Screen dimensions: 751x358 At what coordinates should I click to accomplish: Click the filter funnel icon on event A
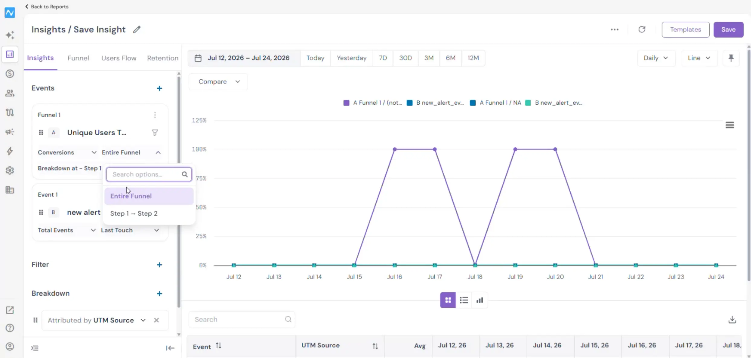click(155, 133)
